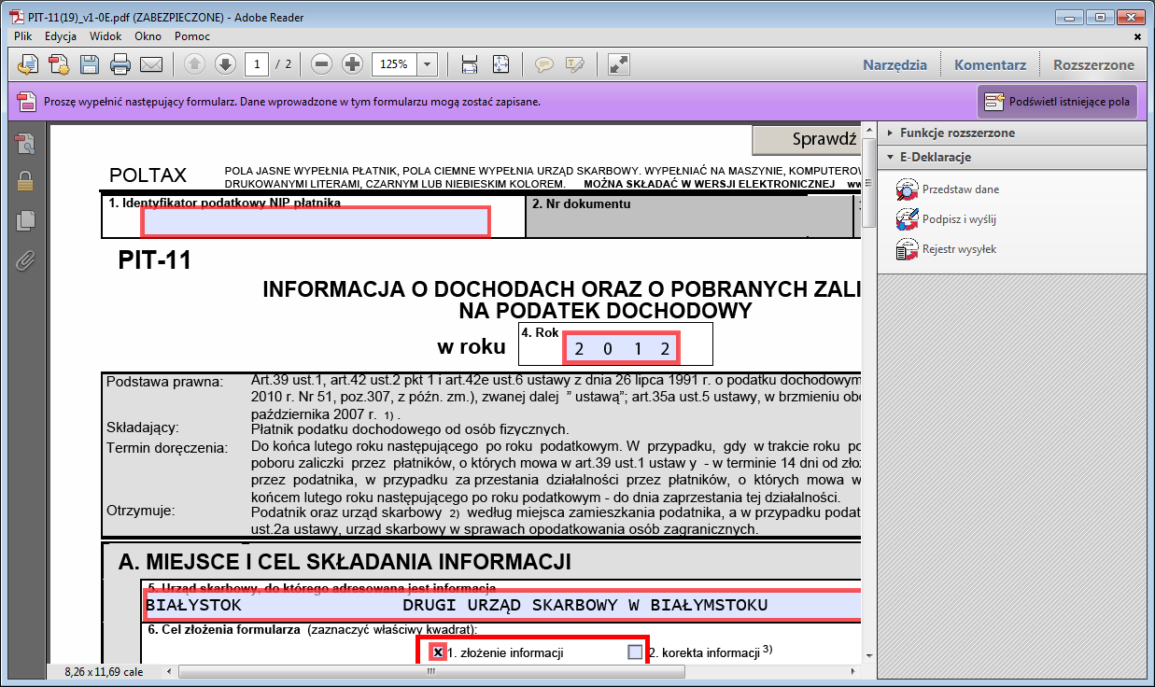Go to previous page with up arrow
The image size is (1155, 687).
coord(194,64)
